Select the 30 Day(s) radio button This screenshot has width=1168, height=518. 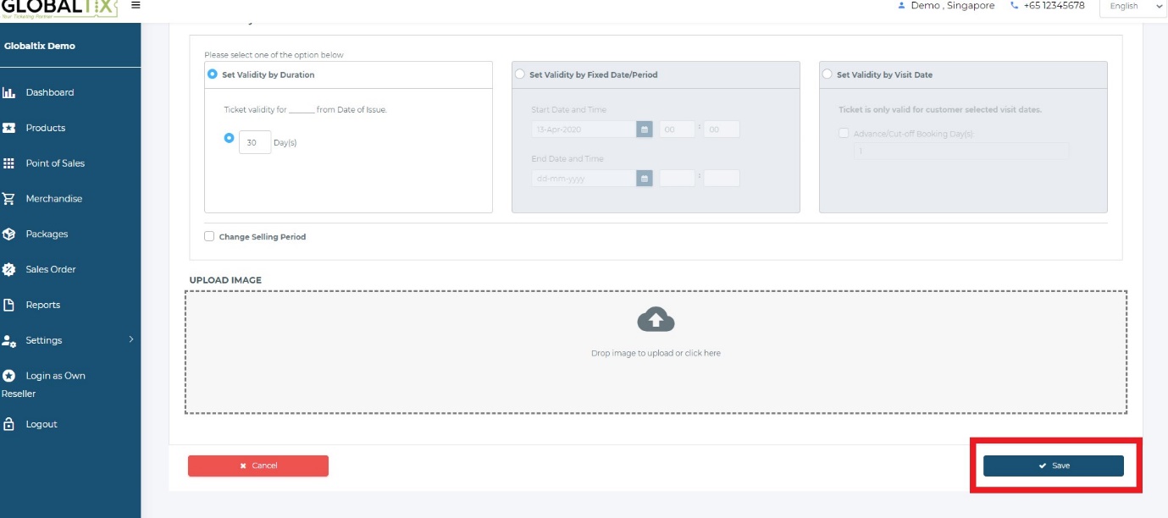click(x=229, y=137)
